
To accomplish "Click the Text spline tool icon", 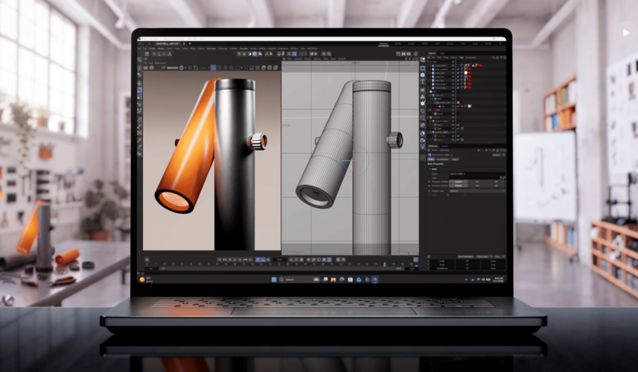I will 423,82.
